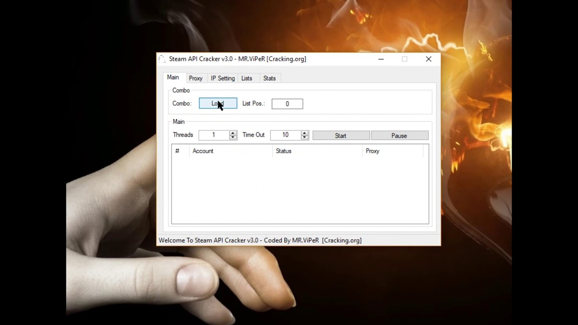Click the Load combo button
Viewport: 578px width, 325px height.
point(218,103)
